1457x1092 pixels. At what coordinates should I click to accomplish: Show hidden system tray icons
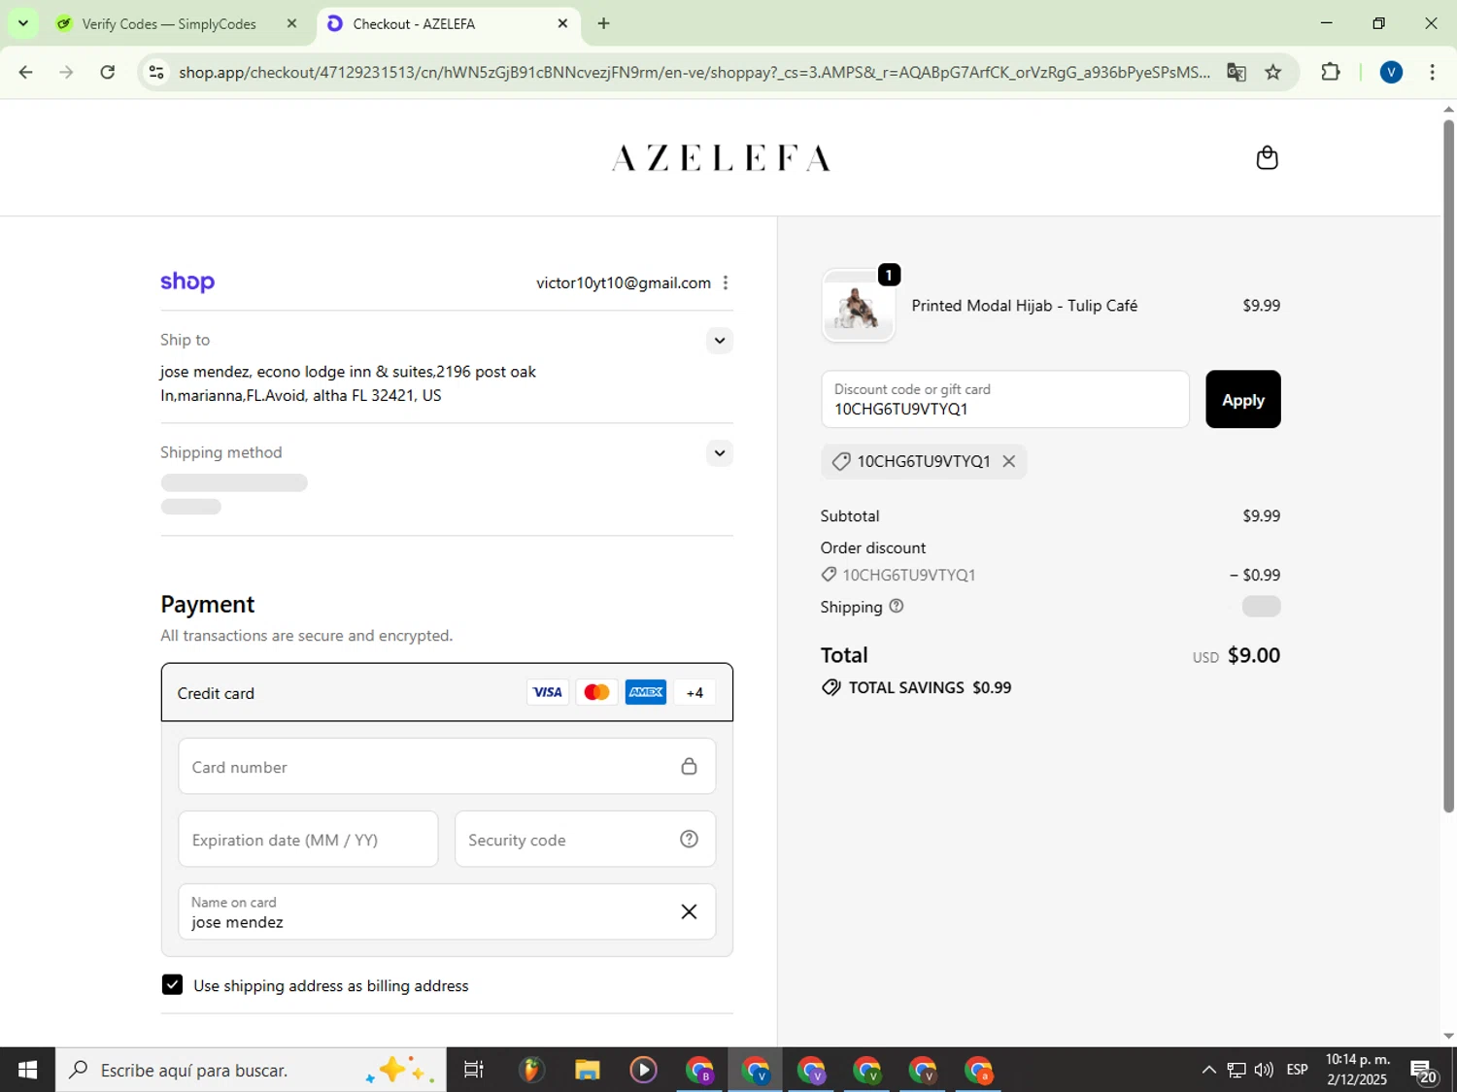[x=1208, y=1070]
